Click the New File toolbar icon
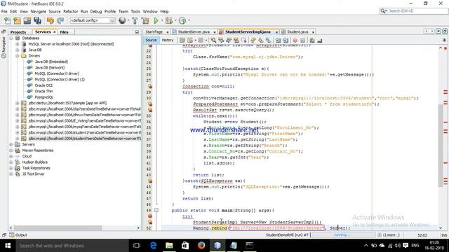449x252 pixels. click(x=8, y=20)
